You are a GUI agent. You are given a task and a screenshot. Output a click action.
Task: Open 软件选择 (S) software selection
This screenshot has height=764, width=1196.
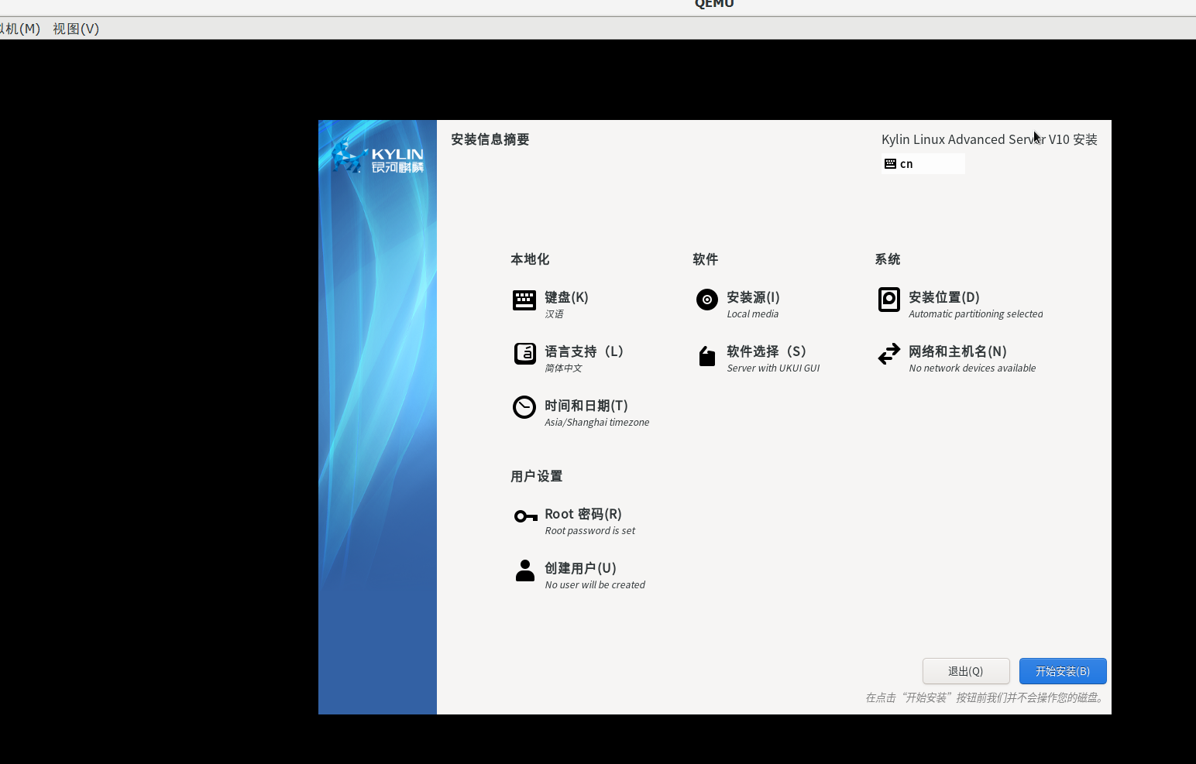[x=766, y=351]
